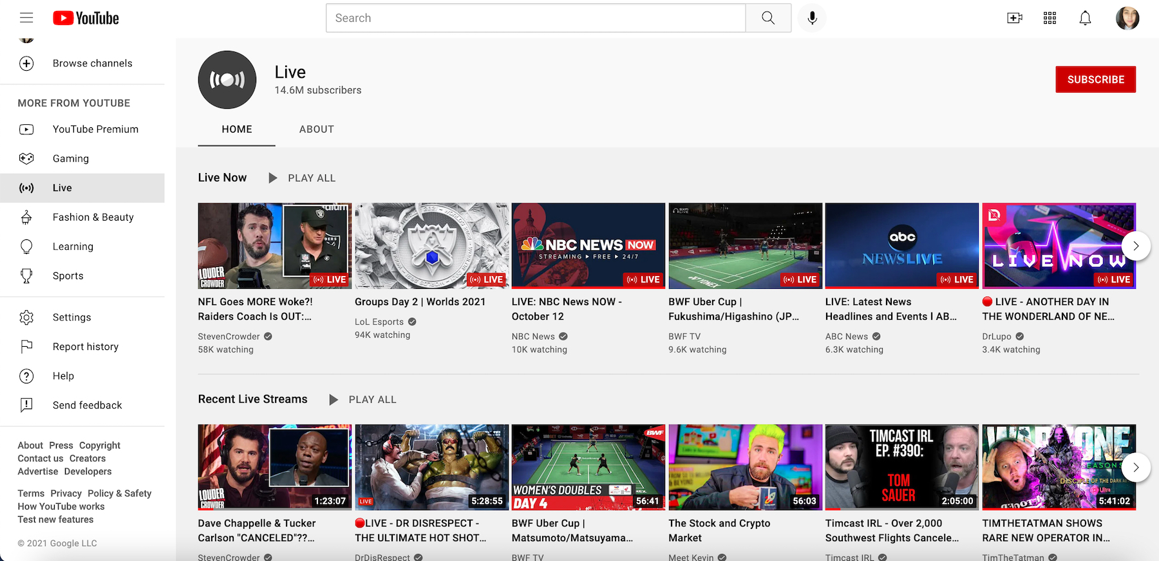Click PLAY ALL for Recent Live Streams

373,400
